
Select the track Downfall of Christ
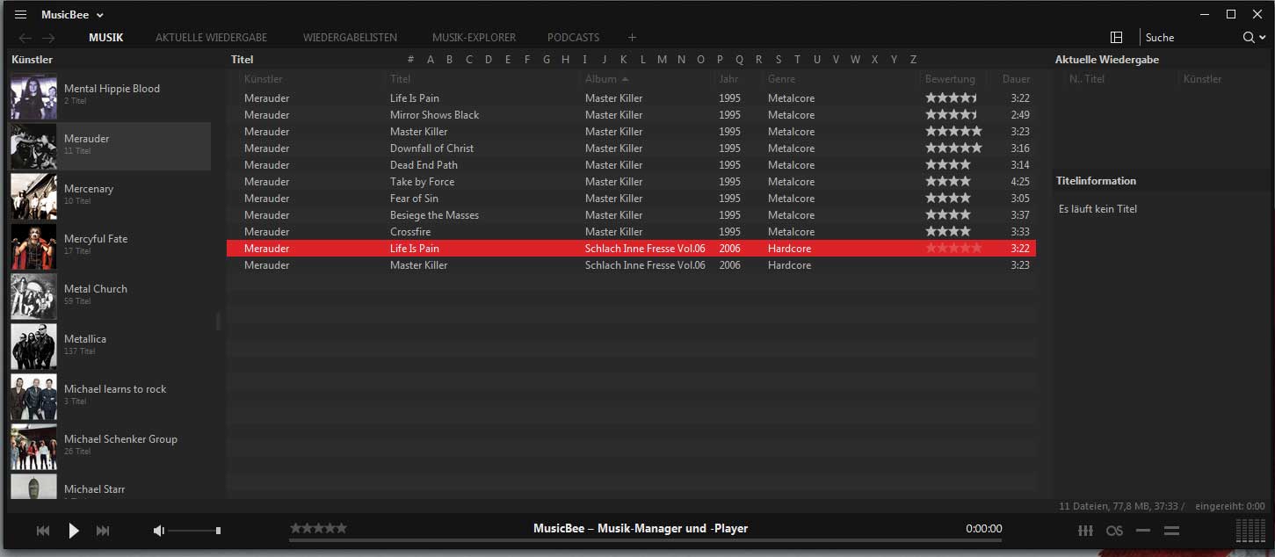(x=631, y=148)
